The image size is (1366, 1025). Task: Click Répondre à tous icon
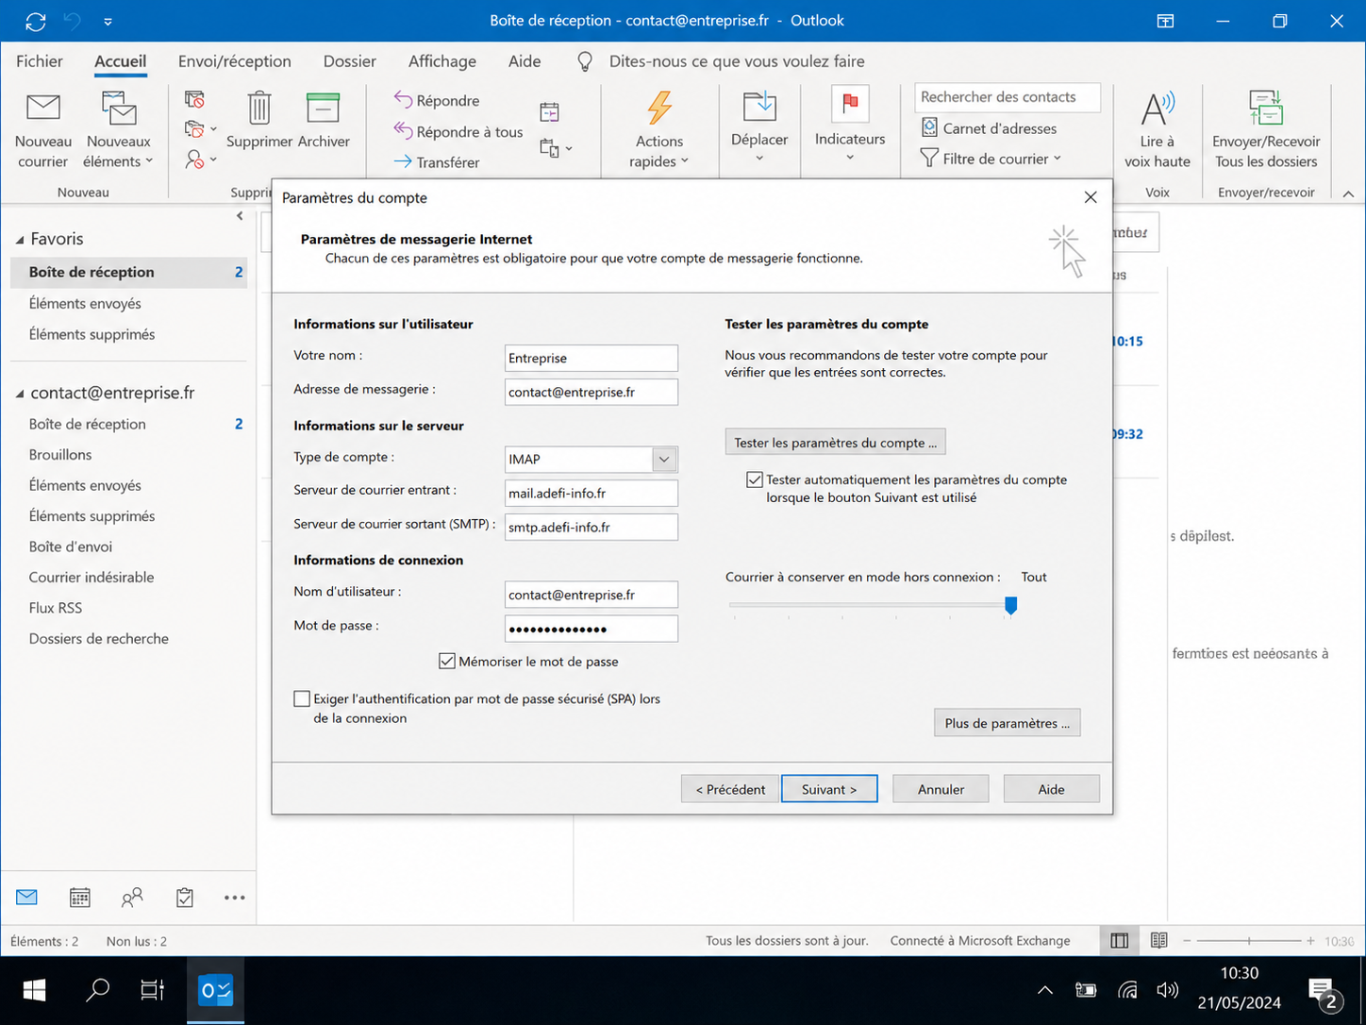pyautogui.click(x=403, y=131)
